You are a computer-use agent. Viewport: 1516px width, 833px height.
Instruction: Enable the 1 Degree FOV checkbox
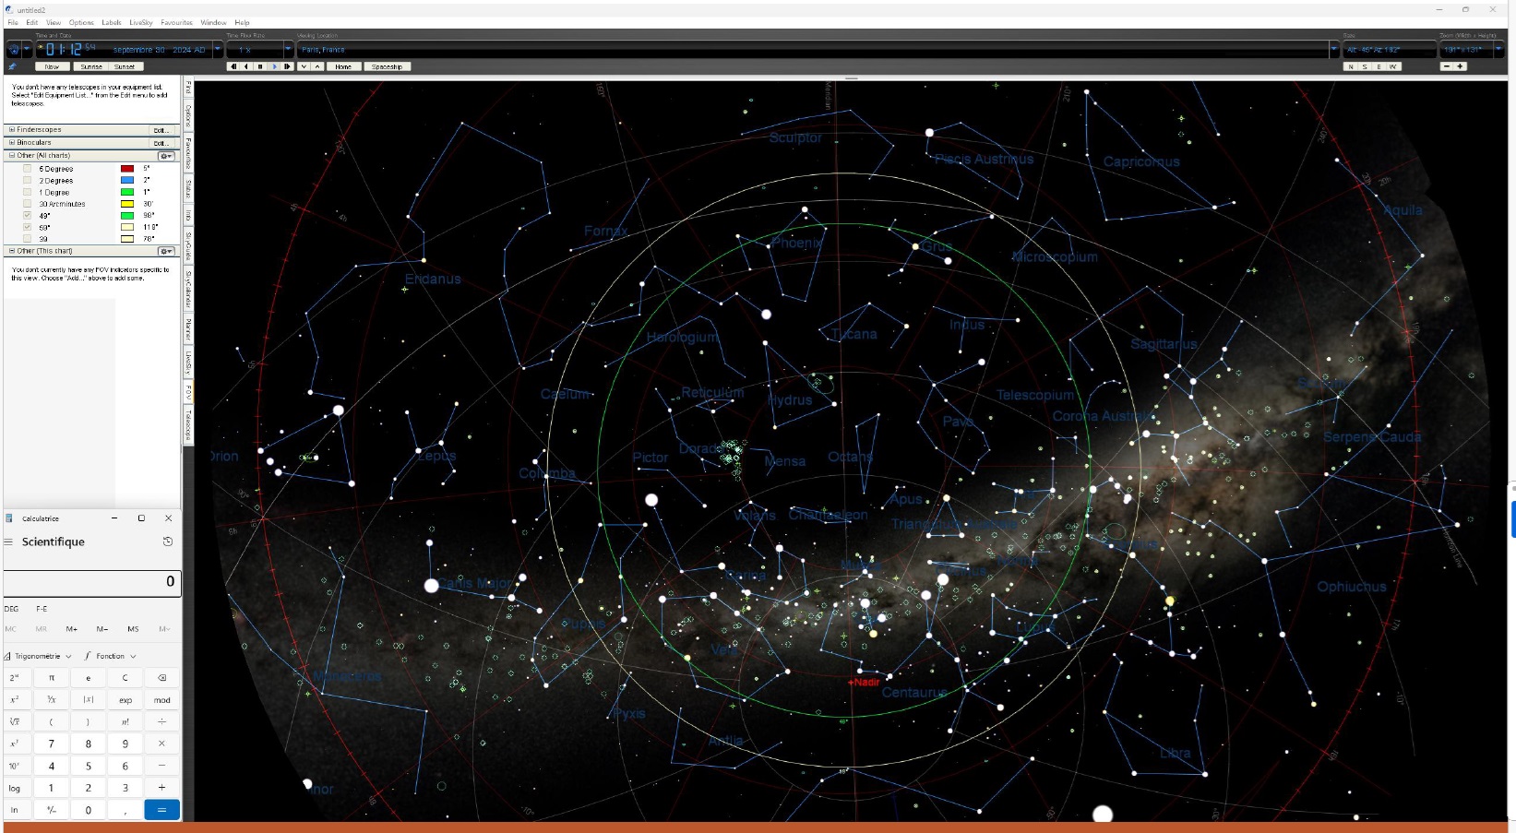tap(27, 192)
